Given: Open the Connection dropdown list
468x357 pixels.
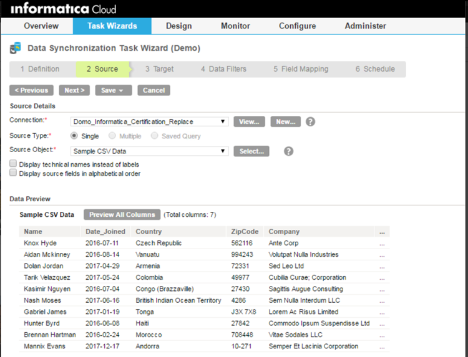Looking at the screenshot, I should click(x=150, y=121).
